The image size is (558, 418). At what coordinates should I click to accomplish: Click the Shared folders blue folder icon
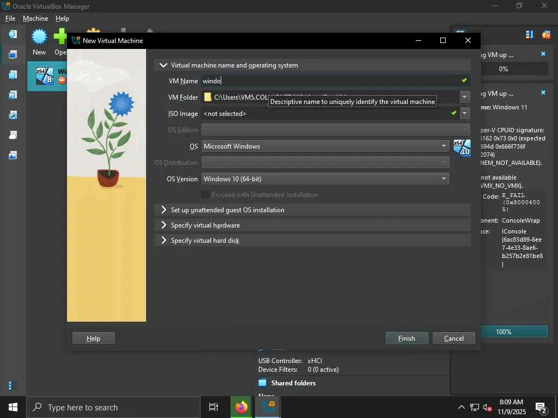click(x=262, y=383)
